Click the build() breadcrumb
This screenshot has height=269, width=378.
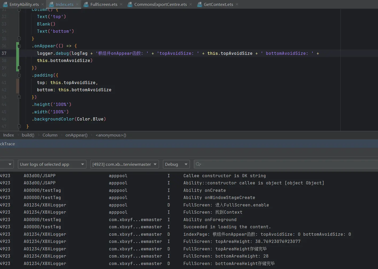tap(28, 135)
